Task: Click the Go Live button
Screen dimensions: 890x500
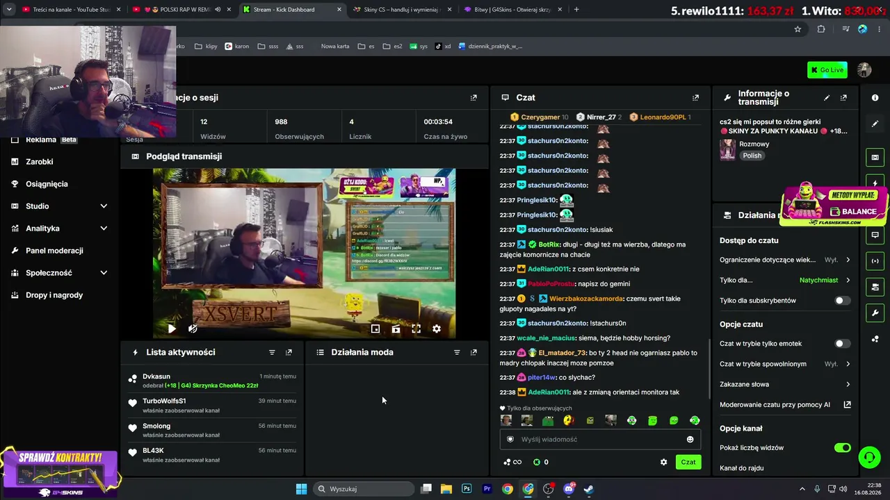Action: click(827, 69)
